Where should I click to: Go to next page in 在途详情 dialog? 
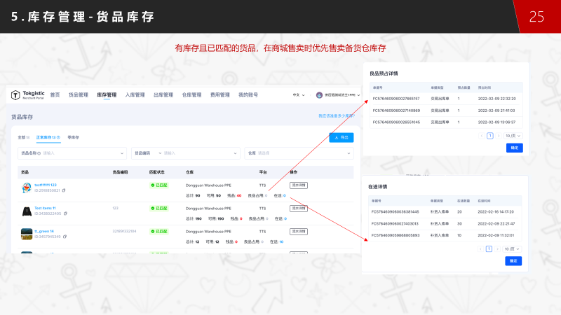click(497, 249)
